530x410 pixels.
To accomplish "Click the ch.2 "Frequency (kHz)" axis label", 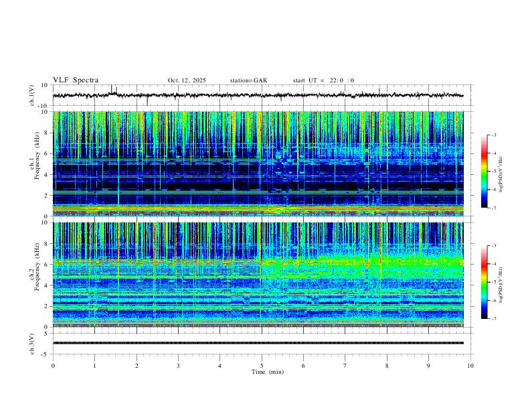I will [x=37, y=267].
